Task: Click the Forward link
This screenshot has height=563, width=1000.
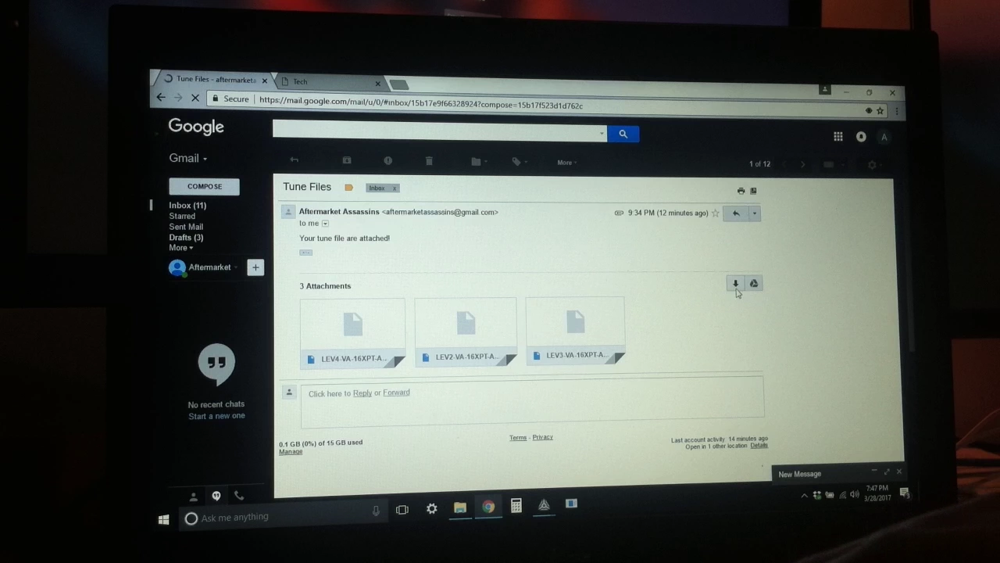Action: tap(396, 393)
